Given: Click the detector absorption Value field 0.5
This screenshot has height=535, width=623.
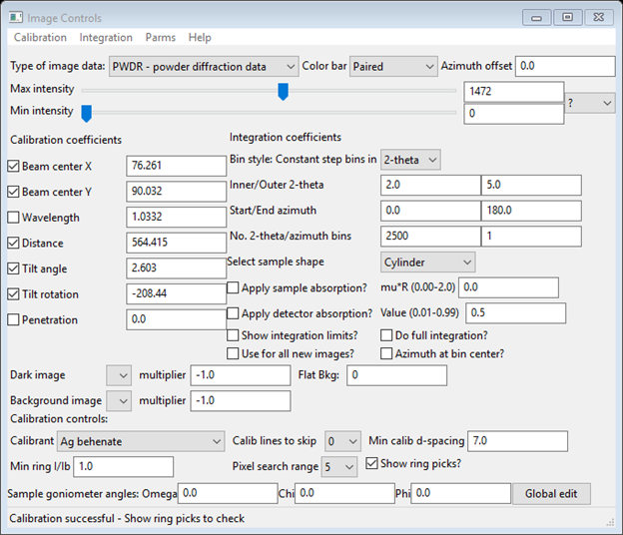Looking at the screenshot, I should click(x=516, y=313).
